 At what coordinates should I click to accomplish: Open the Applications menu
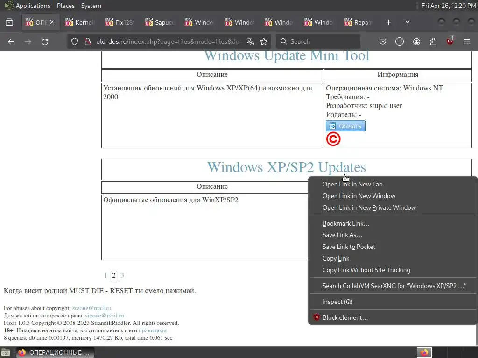(33, 6)
